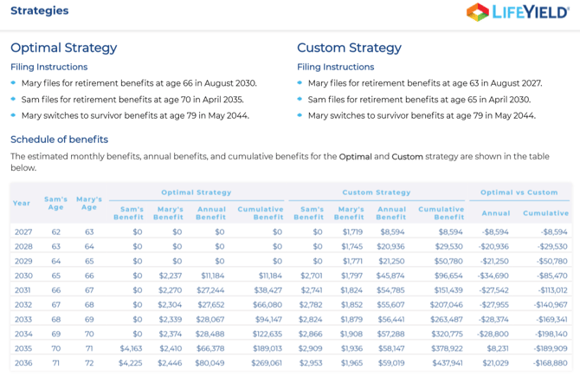Click the bullet beside Sam files at age 70

tap(14, 100)
